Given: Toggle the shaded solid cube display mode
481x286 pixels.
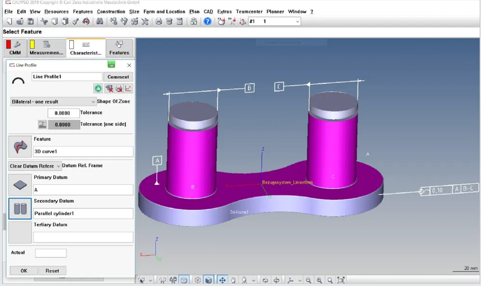Looking at the screenshot, I should point(209,280).
